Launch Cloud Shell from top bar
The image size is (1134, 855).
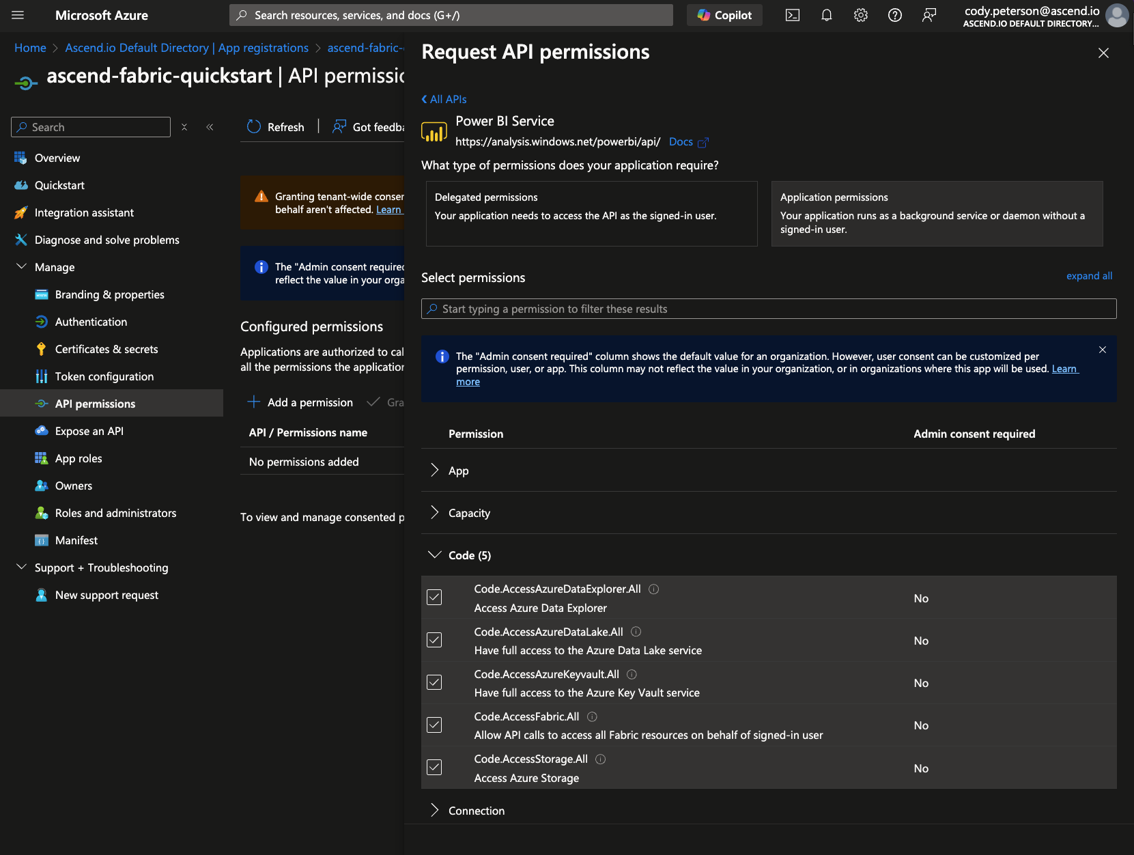792,15
